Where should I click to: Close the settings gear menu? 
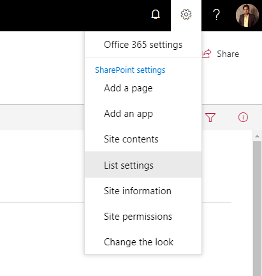(186, 15)
